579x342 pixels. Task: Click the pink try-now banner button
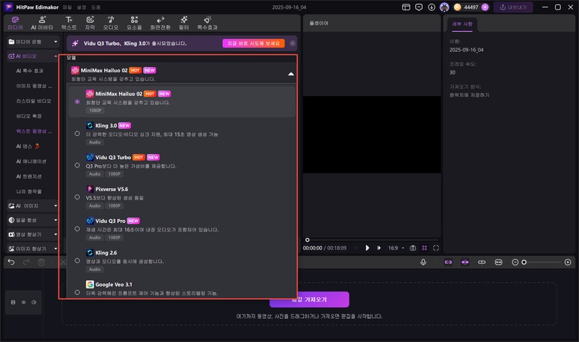click(253, 43)
